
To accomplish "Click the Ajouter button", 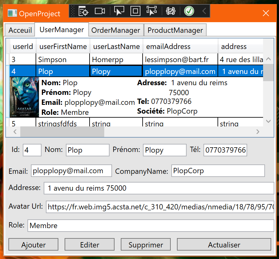I will click(x=33, y=244).
